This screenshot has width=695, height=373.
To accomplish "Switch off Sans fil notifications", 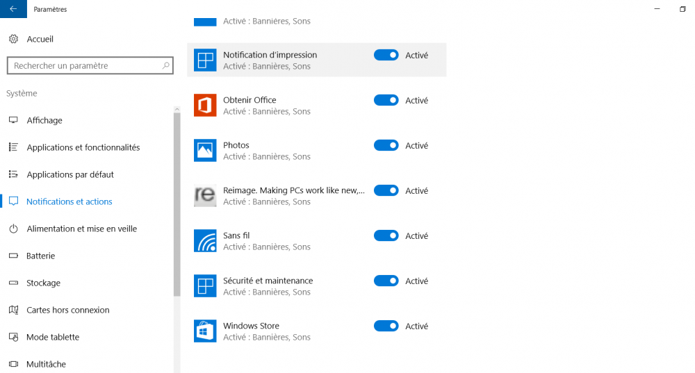I will click(x=386, y=235).
